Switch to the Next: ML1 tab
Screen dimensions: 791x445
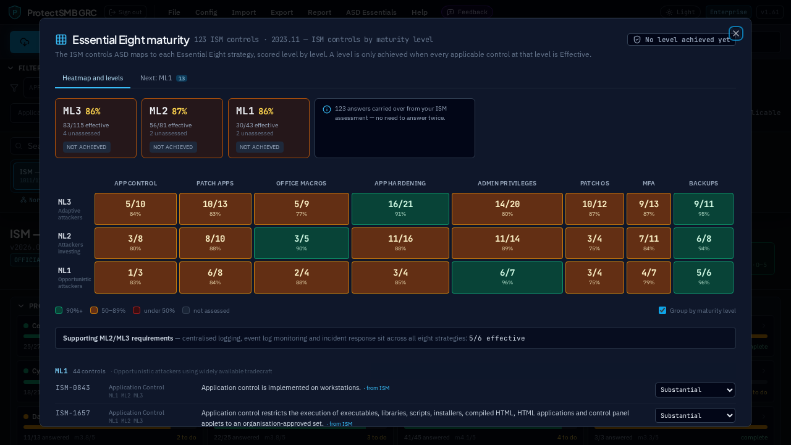164,78
